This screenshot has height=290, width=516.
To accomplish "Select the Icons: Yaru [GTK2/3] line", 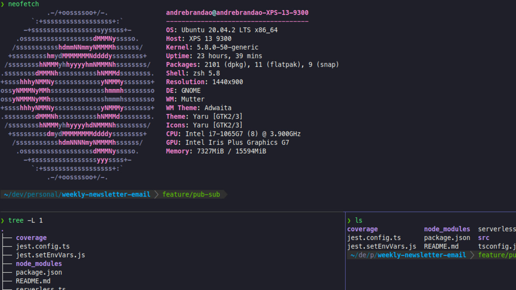I will coord(204,125).
